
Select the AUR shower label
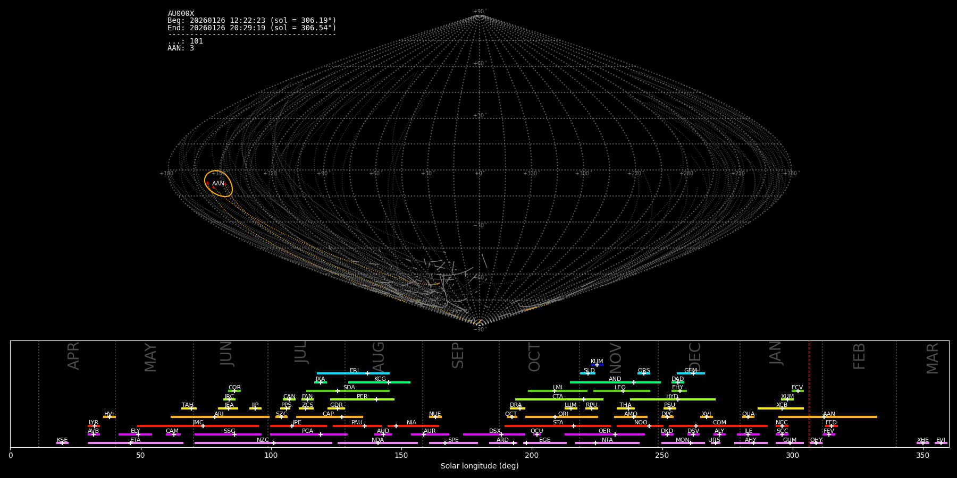point(430,431)
